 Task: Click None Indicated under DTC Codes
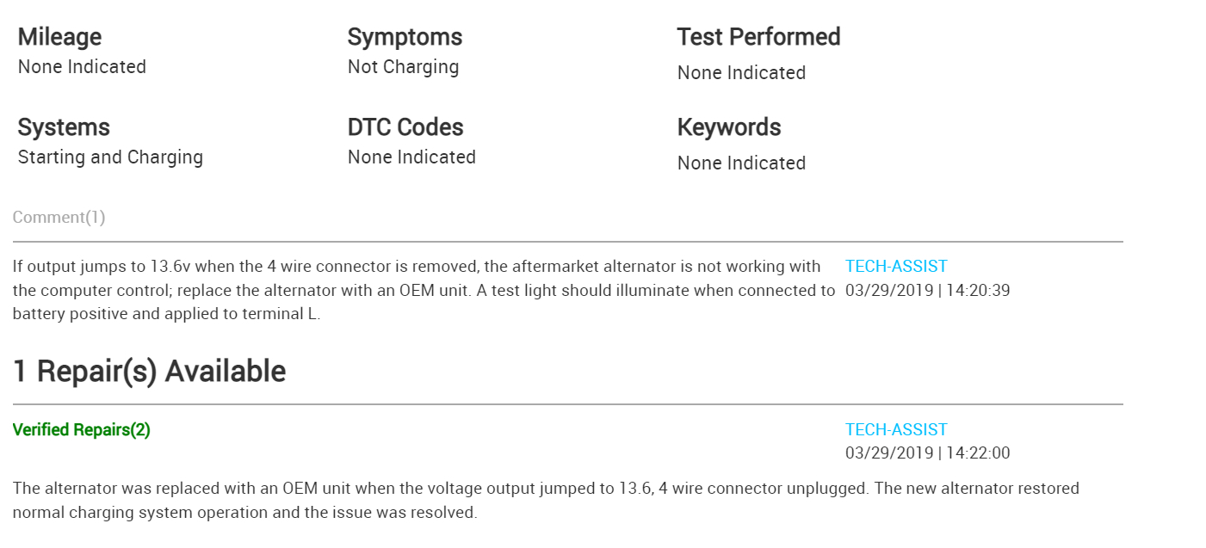pos(411,157)
